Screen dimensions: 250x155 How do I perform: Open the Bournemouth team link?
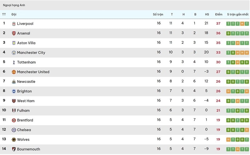(28, 149)
